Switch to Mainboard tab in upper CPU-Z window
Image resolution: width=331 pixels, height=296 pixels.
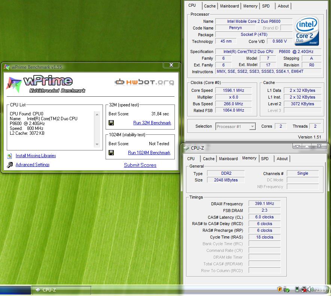click(x=229, y=6)
